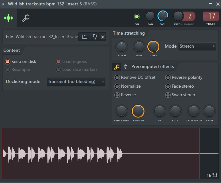Screen dimensions: 221x183
Task: Click the PAN knob
Action: click(150, 16)
